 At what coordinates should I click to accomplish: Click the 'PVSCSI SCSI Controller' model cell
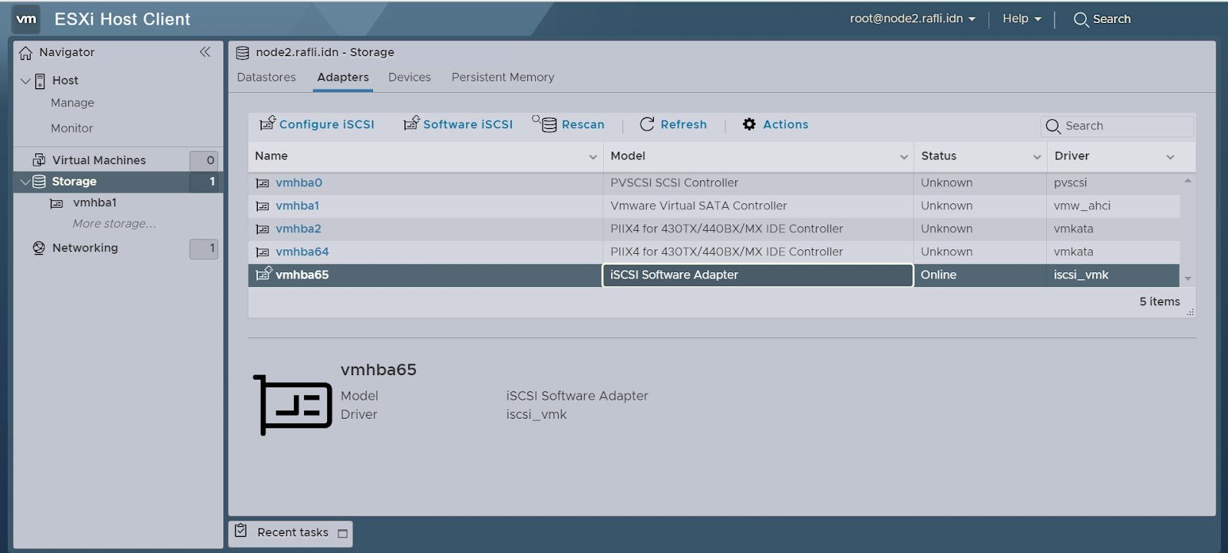(x=758, y=183)
